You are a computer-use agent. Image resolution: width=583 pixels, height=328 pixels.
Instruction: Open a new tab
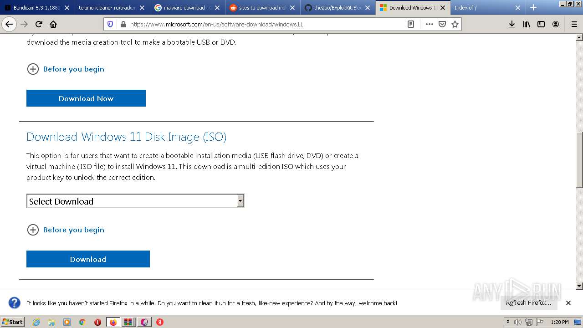click(x=533, y=7)
